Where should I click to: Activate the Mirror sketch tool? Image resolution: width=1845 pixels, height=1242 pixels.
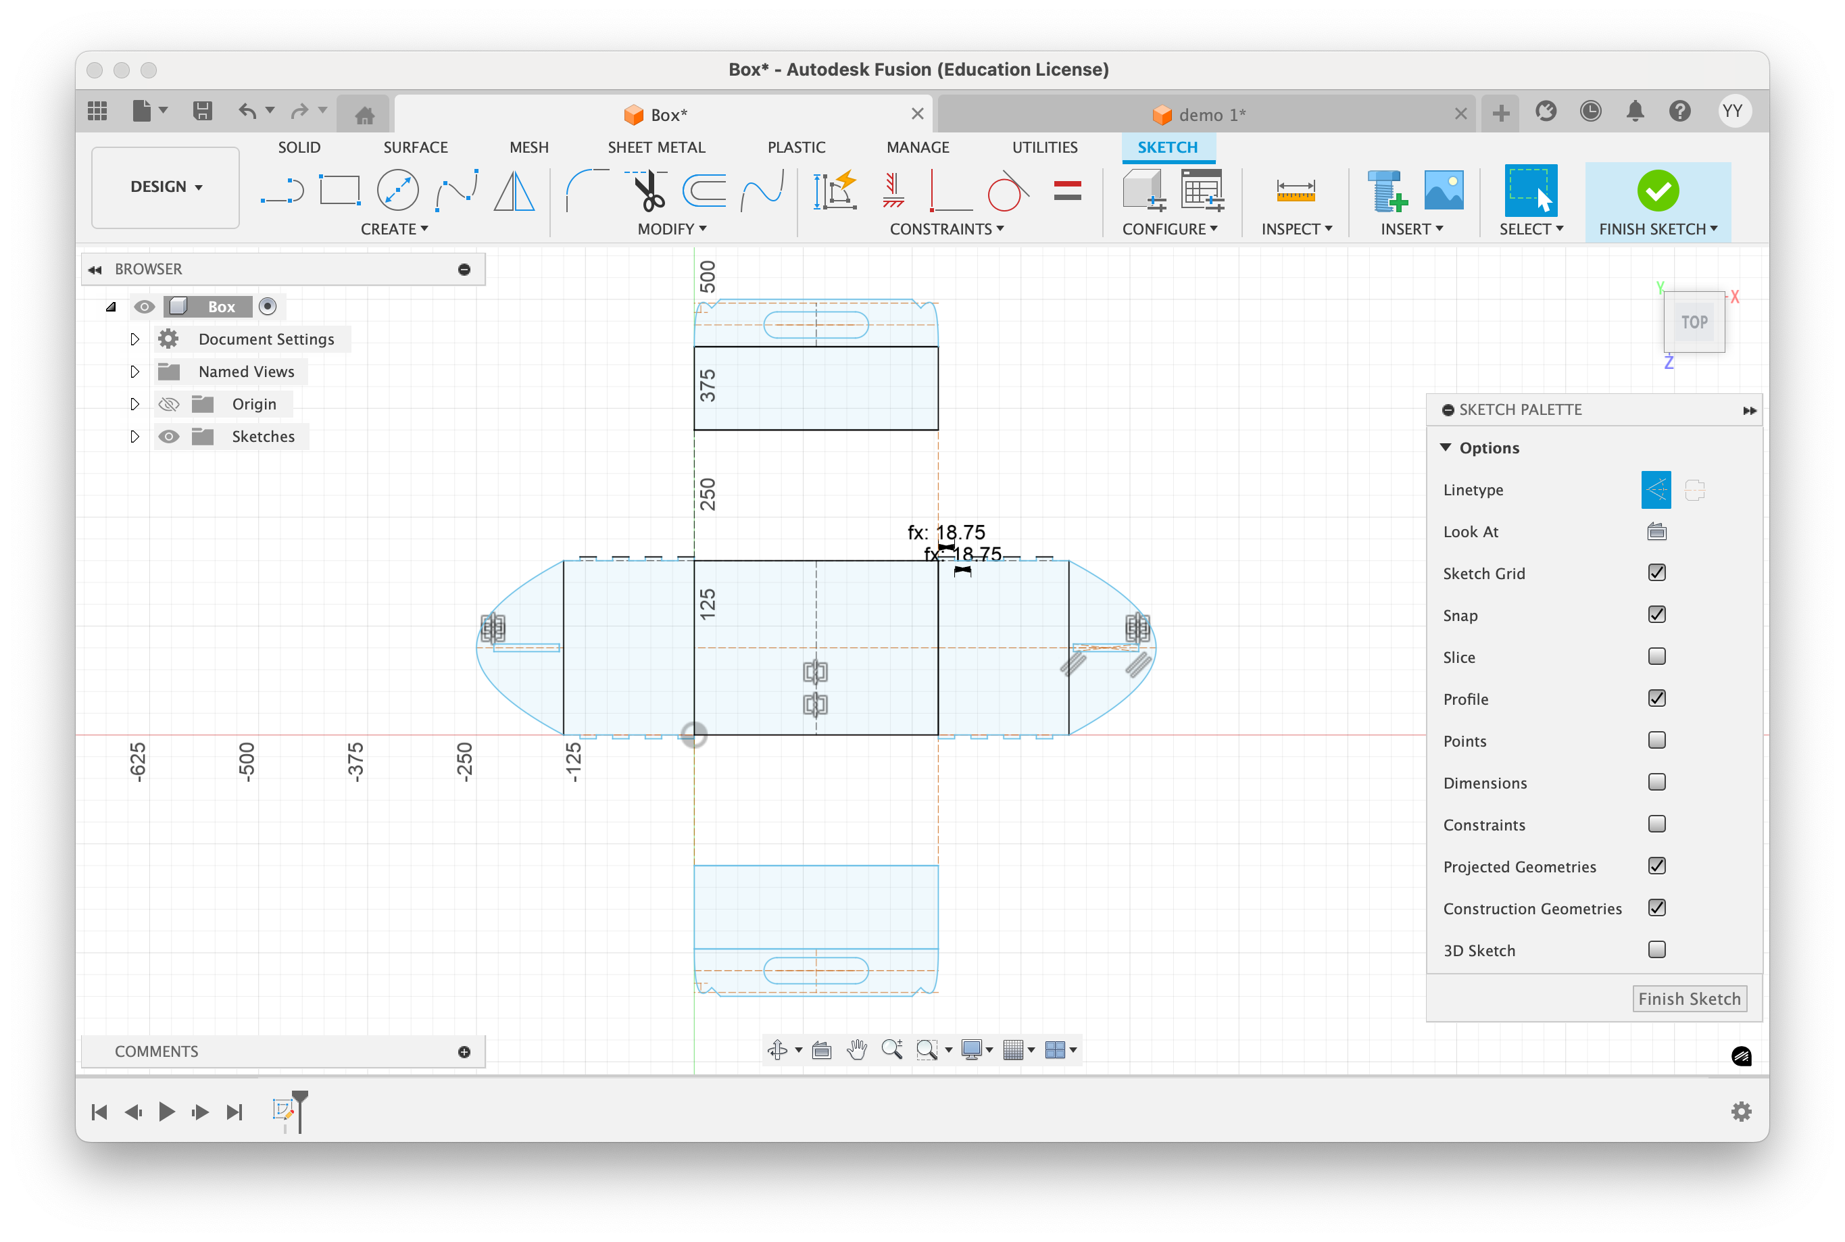point(514,191)
